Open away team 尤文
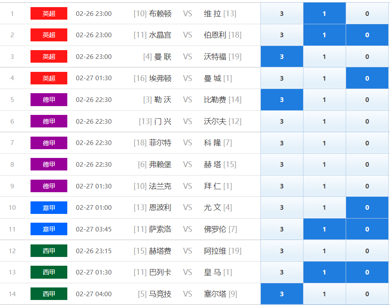Screen dimensions: 390x305 coord(212,208)
